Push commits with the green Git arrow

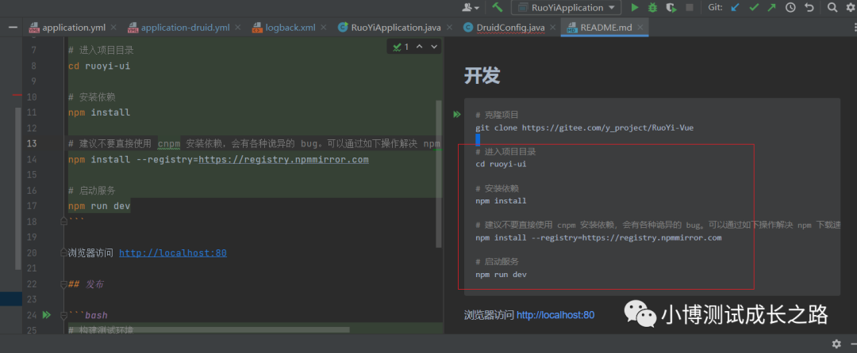pyautogui.click(x=771, y=7)
